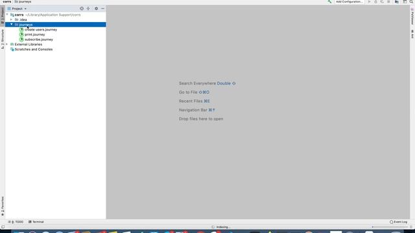Select the journeys folder row
415x233 pixels.
56,25
